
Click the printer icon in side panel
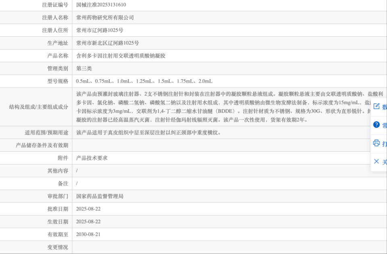(377, 143)
